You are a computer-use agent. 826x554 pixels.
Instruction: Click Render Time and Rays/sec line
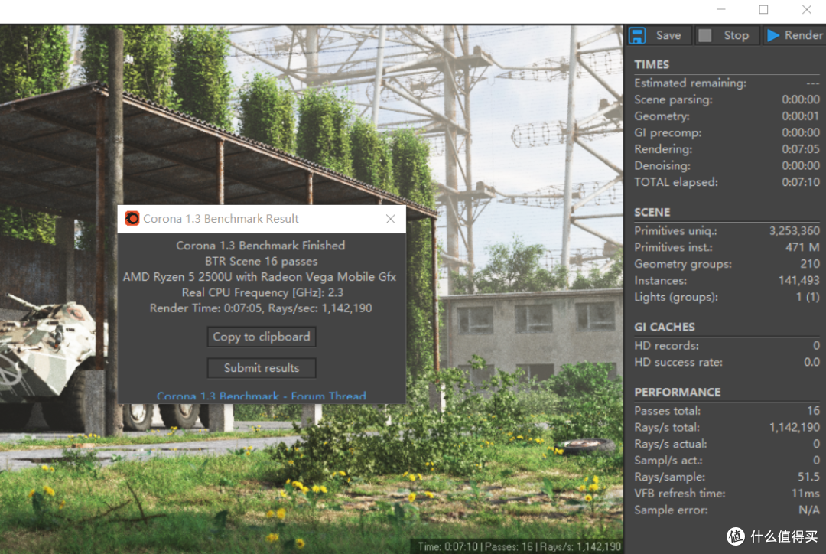coord(261,308)
